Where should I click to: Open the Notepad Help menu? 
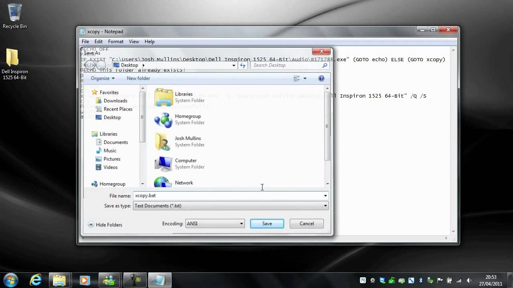pos(149,42)
